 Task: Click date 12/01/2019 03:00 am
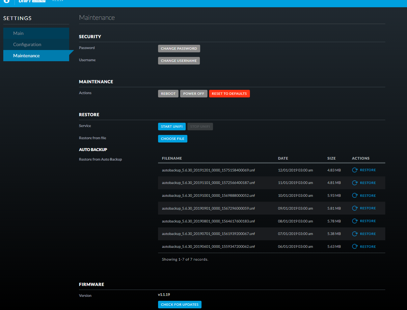(x=295, y=170)
